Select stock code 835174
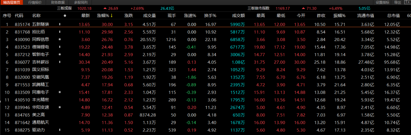Viewport: 411px width, 135px height. (22, 24)
